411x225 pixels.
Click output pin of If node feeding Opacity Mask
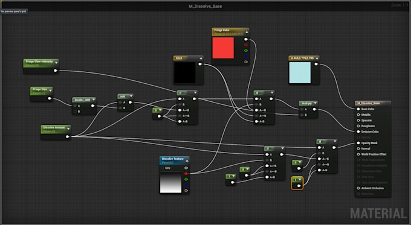coord(334,148)
